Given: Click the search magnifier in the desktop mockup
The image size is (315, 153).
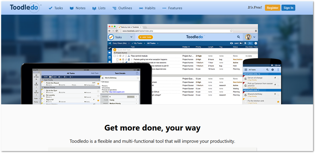Looking at the screenshot, I should click(238, 37).
